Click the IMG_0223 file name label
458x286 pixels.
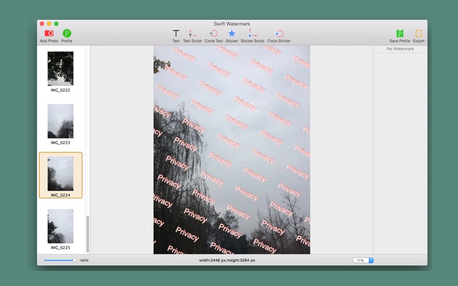pos(61,142)
